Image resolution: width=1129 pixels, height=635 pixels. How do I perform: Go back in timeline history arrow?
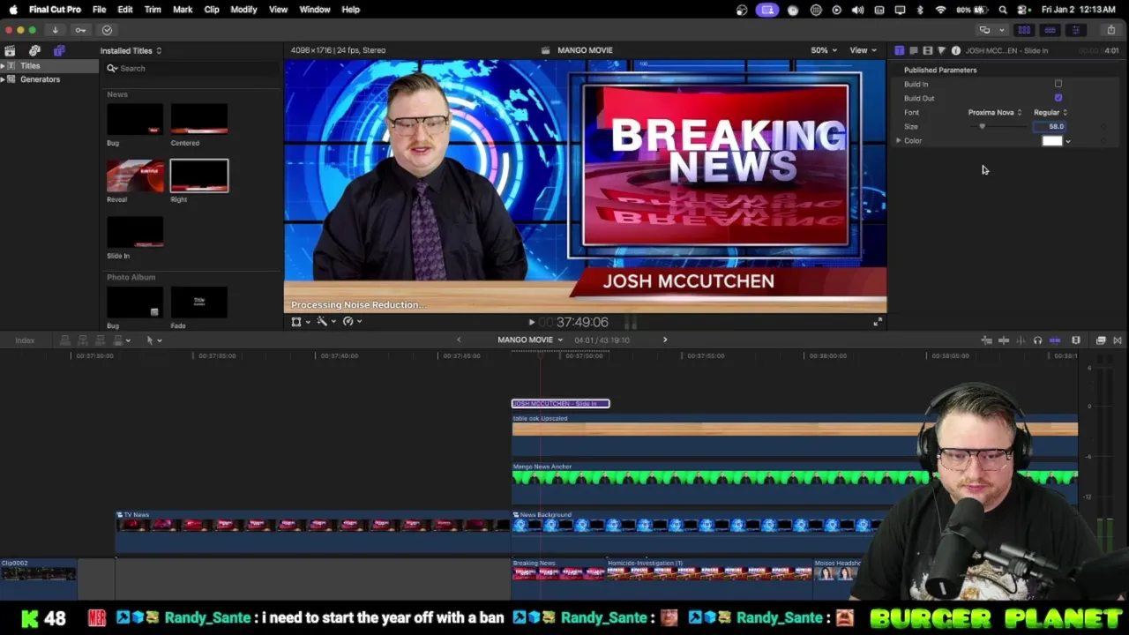pyautogui.click(x=459, y=340)
